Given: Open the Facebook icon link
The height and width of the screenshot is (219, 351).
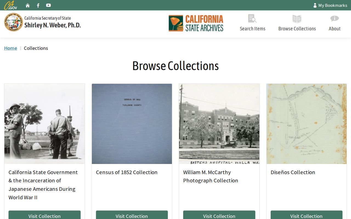Looking at the screenshot, I should point(38,5).
